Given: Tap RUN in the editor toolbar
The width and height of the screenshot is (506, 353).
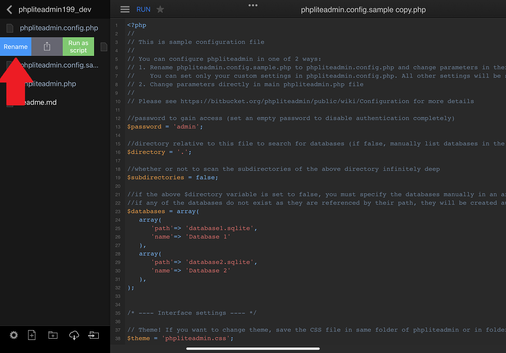Looking at the screenshot, I should [x=143, y=9].
